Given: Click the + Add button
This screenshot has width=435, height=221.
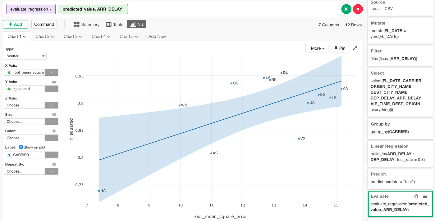Looking at the screenshot, I should pyautogui.click(x=15, y=24).
